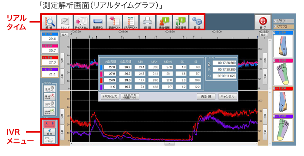The image size is (304, 156).
Task: Start 駆血 マニュアル manual mode
Action: 50,89
